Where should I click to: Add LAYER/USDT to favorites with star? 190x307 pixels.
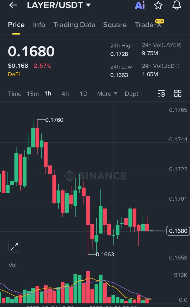(158, 5)
